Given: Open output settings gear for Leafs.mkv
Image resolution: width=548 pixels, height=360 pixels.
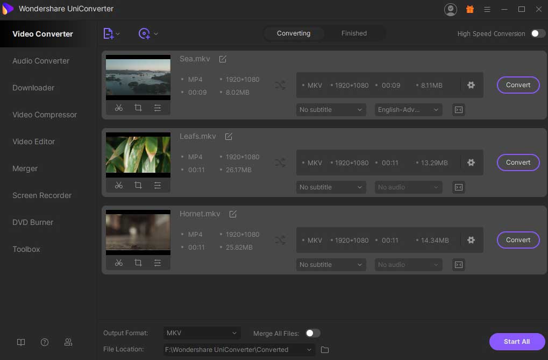Looking at the screenshot, I should pos(471,163).
